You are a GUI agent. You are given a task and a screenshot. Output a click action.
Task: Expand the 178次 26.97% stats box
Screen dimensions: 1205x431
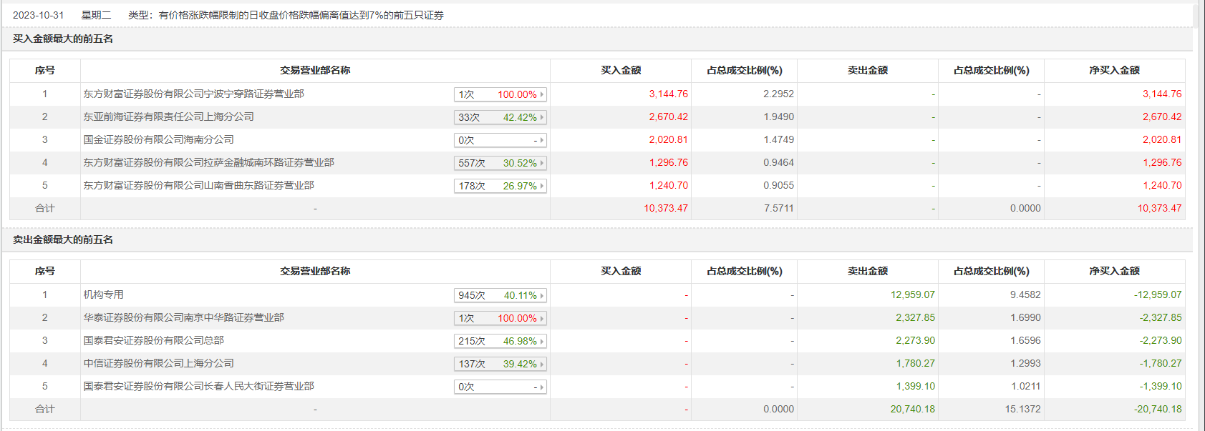(500, 186)
